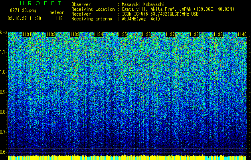The width and height of the screenshot is (251, 160).
Task: Click the Observer label
Action: tap(81, 4)
